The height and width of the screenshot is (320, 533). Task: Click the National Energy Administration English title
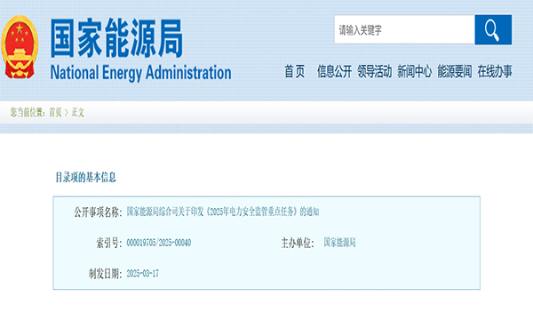pyautogui.click(x=140, y=73)
